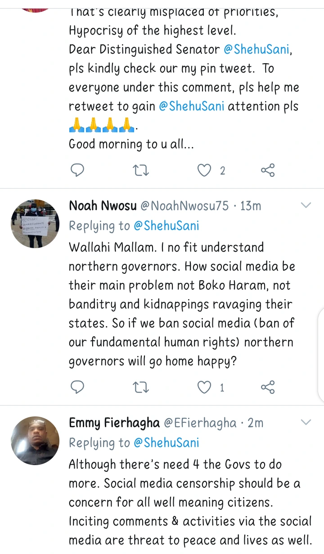
Task: Open Noah Nwosu's profile picture
Action: click(x=35, y=224)
